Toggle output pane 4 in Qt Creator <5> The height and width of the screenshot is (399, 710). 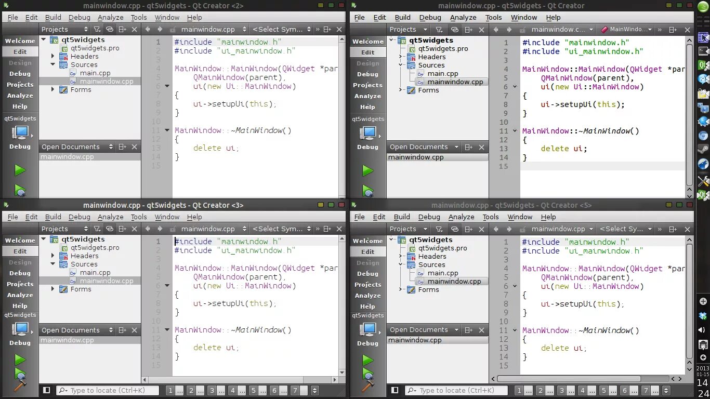(586, 391)
